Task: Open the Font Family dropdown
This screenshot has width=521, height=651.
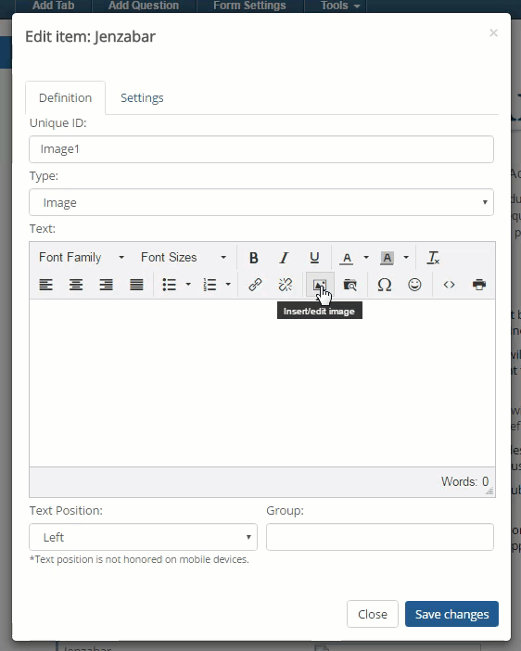Action: (x=82, y=258)
